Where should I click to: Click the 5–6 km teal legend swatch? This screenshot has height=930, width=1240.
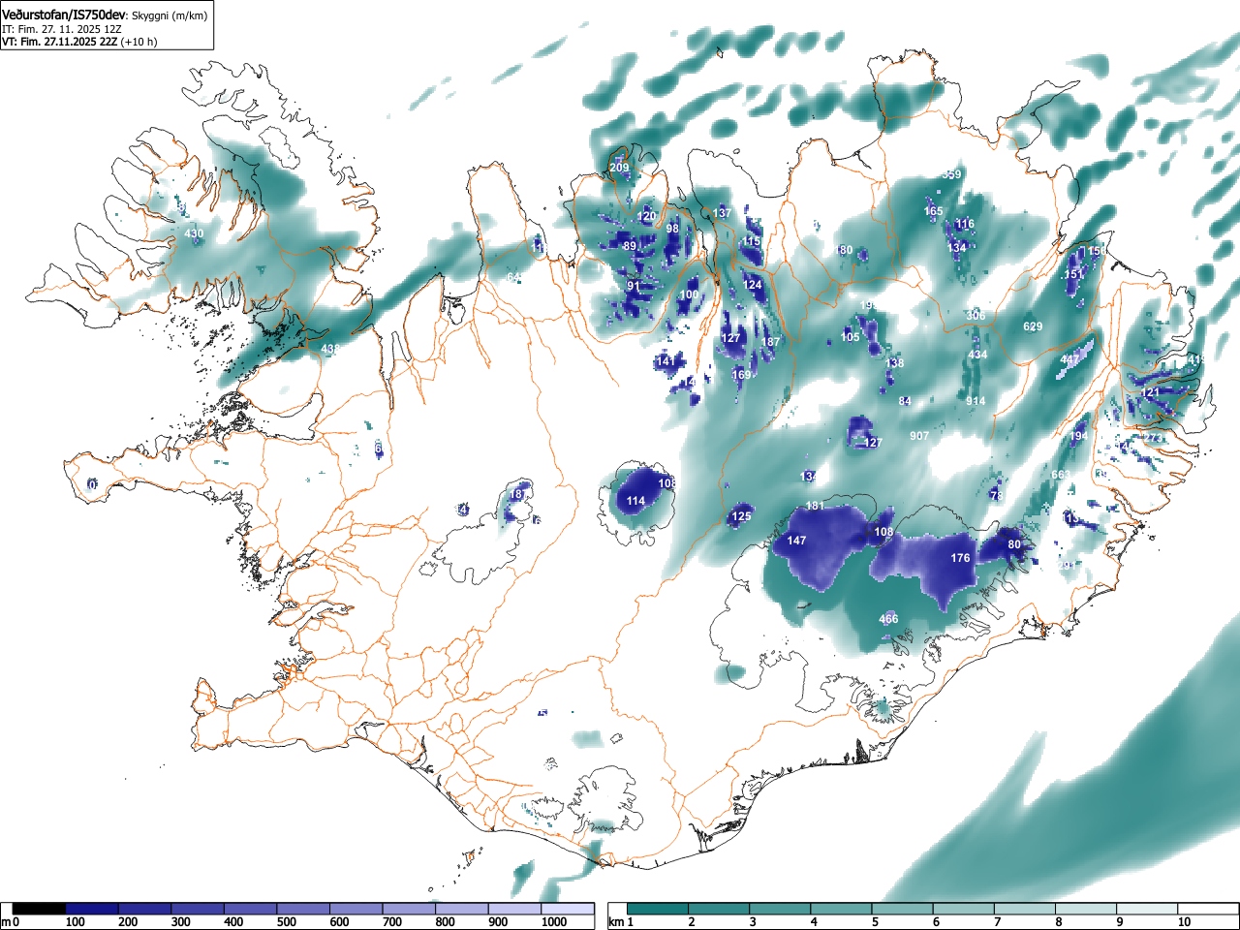click(905, 909)
